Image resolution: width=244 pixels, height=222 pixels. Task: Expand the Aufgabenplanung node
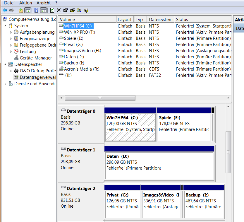(11, 32)
